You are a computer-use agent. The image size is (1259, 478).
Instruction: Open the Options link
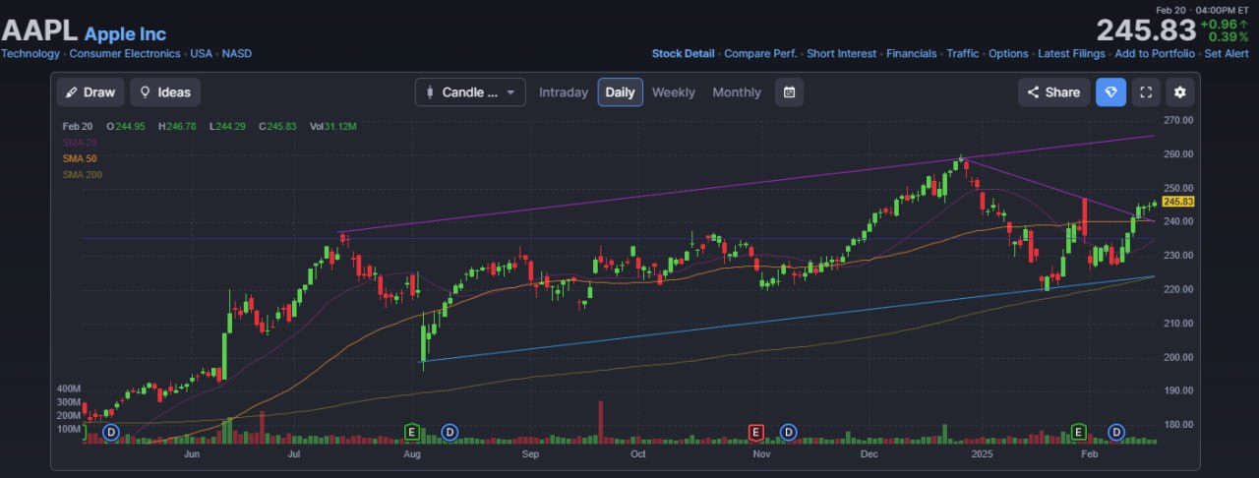(x=1008, y=54)
